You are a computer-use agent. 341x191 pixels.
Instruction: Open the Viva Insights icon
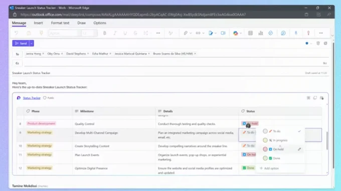point(283,33)
